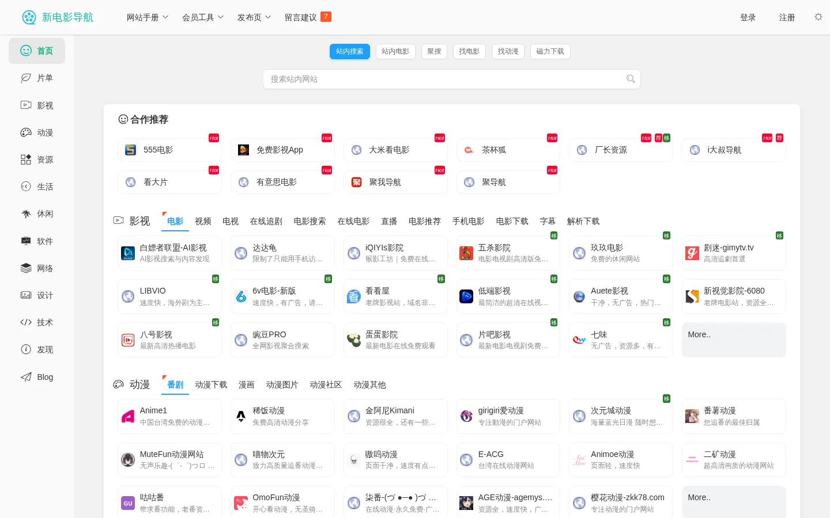Open the 五杀影院 card icon

[x=466, y=253]
